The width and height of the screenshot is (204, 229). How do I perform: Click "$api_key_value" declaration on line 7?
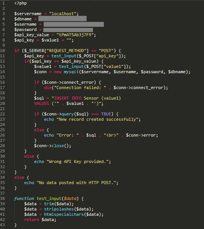[x=32, y=35]
